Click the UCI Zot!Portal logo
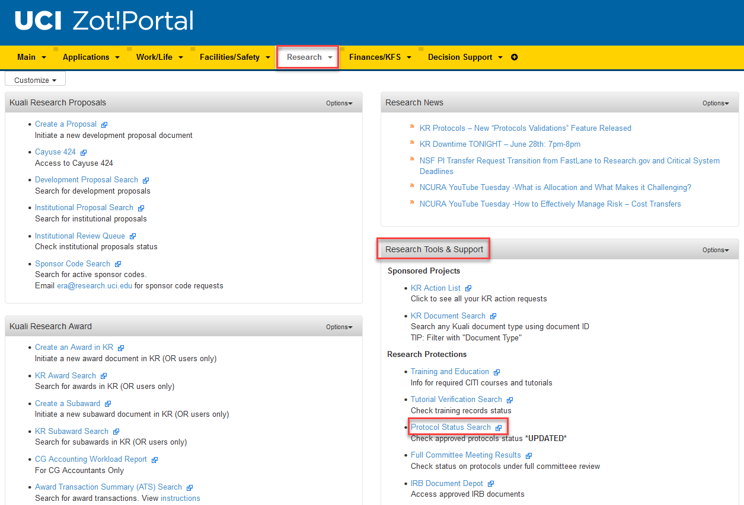744x505 pixels. [104, 21]
